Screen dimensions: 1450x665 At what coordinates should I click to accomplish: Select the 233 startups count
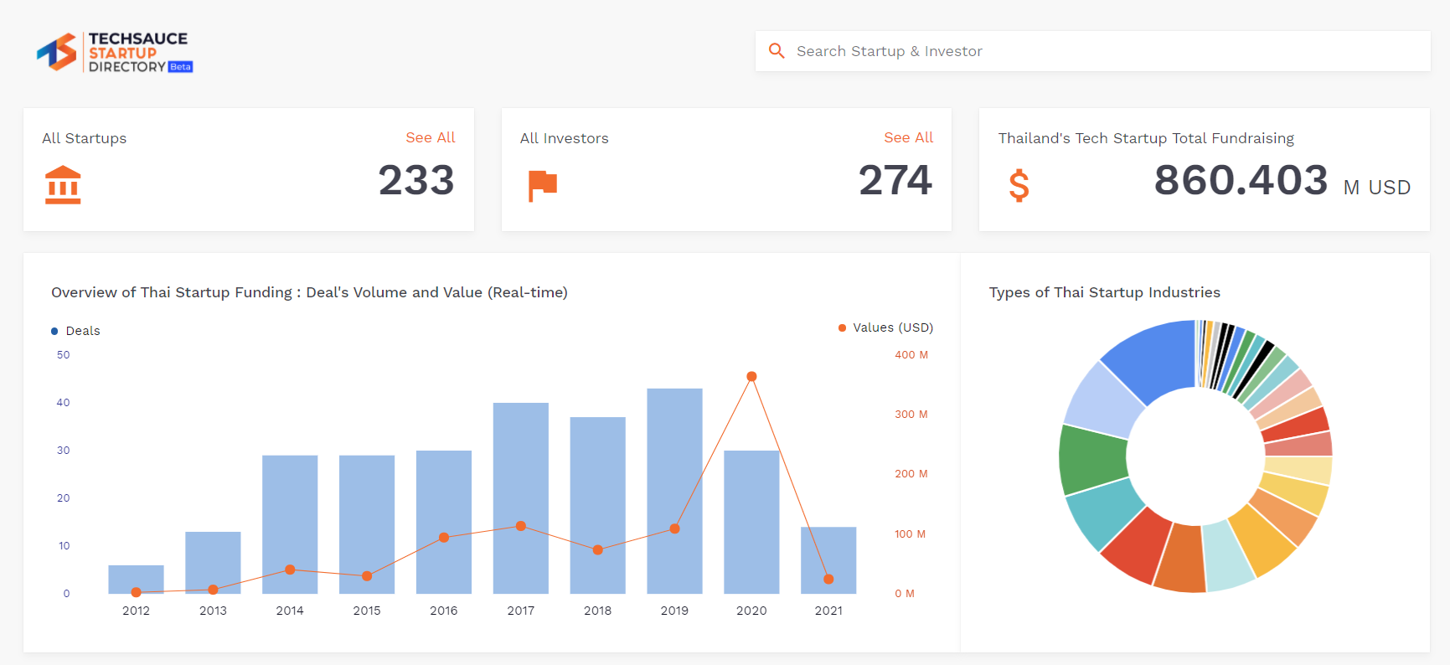415,180
